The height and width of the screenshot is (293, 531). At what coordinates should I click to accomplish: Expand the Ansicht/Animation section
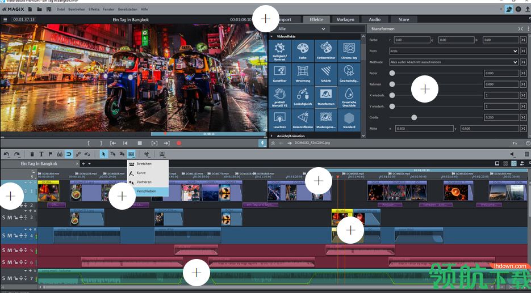(x=271, y=136)
